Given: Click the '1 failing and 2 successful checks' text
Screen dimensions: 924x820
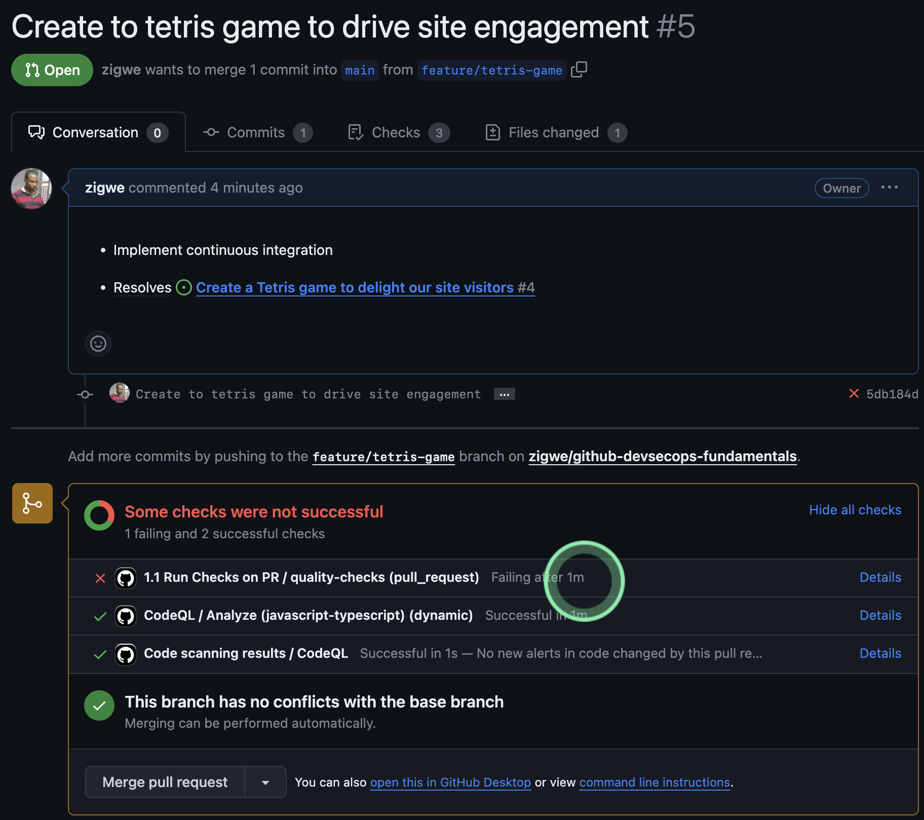Looking at the screenshot, I should pyautogui.click(x=225, y=534).
